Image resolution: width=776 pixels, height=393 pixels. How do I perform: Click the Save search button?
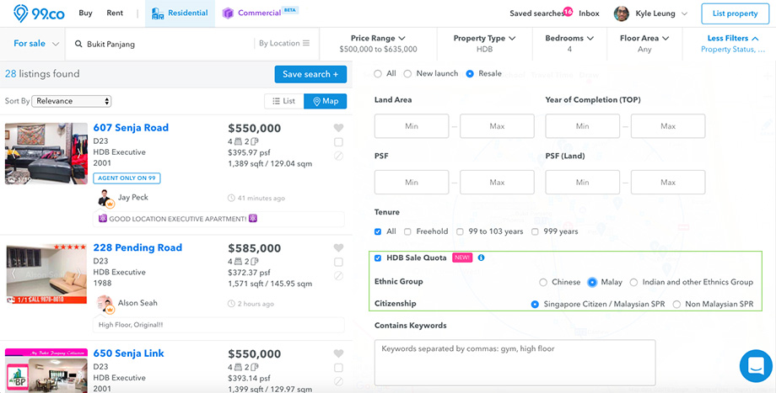tap(310, 75)
